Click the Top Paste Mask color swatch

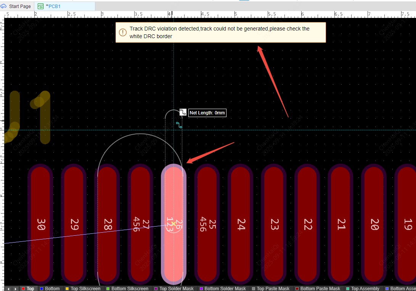(254, 288)
